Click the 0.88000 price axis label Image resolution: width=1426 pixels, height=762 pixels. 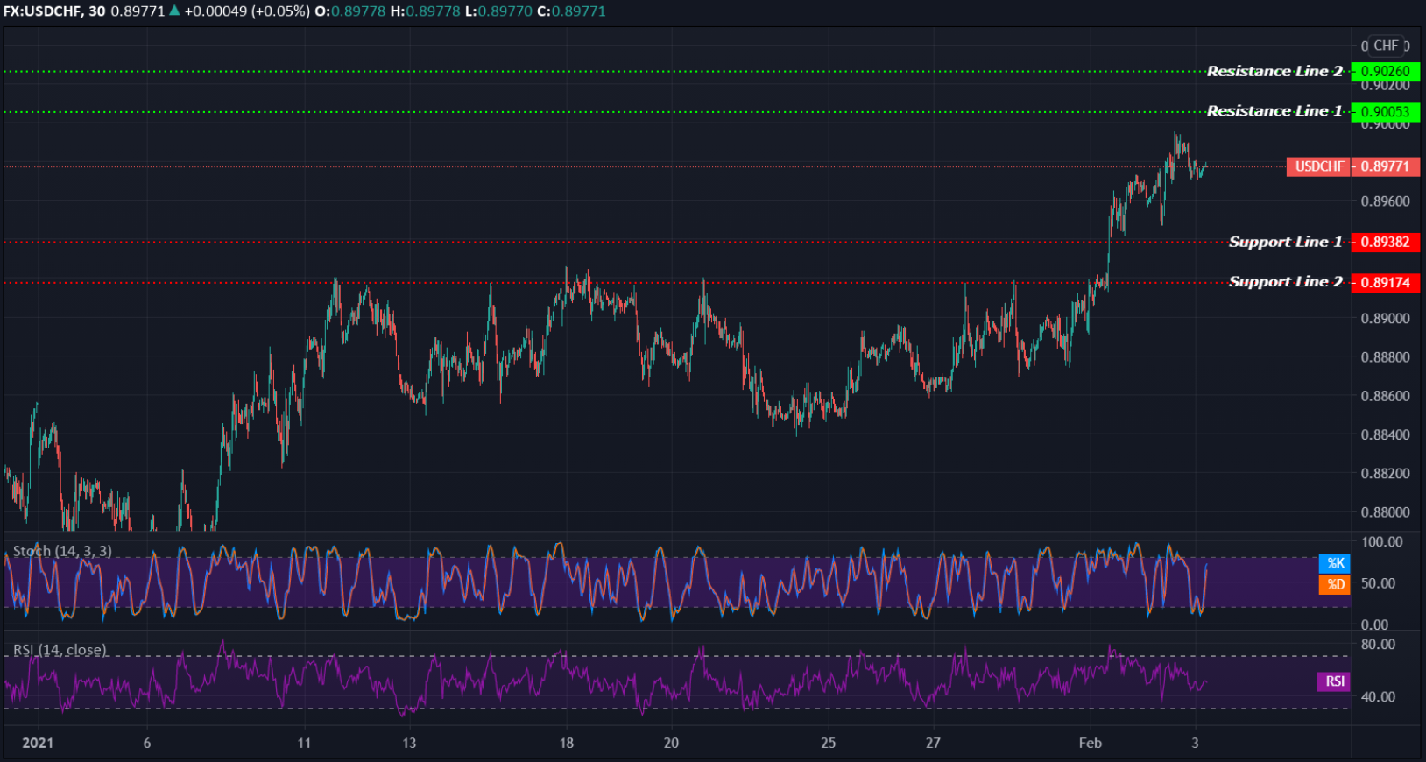pyautogui.click(x=1386, y=512)
